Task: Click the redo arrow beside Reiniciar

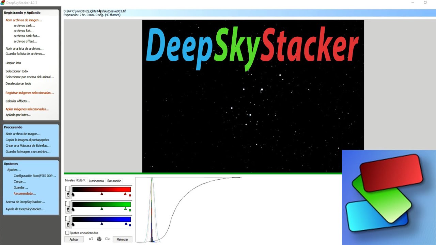Action: (107, 239)
